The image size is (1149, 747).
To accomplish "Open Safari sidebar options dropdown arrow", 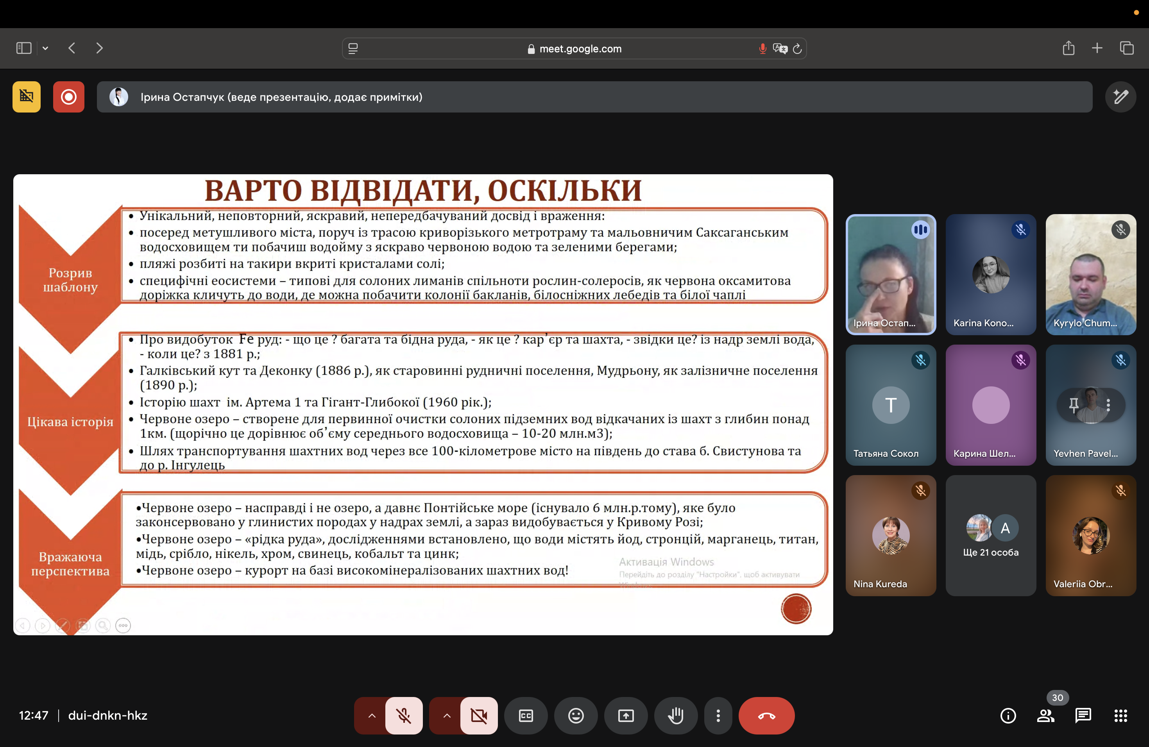I will (45, 48).
